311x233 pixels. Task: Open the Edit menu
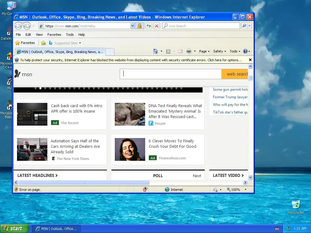(28, 35)
